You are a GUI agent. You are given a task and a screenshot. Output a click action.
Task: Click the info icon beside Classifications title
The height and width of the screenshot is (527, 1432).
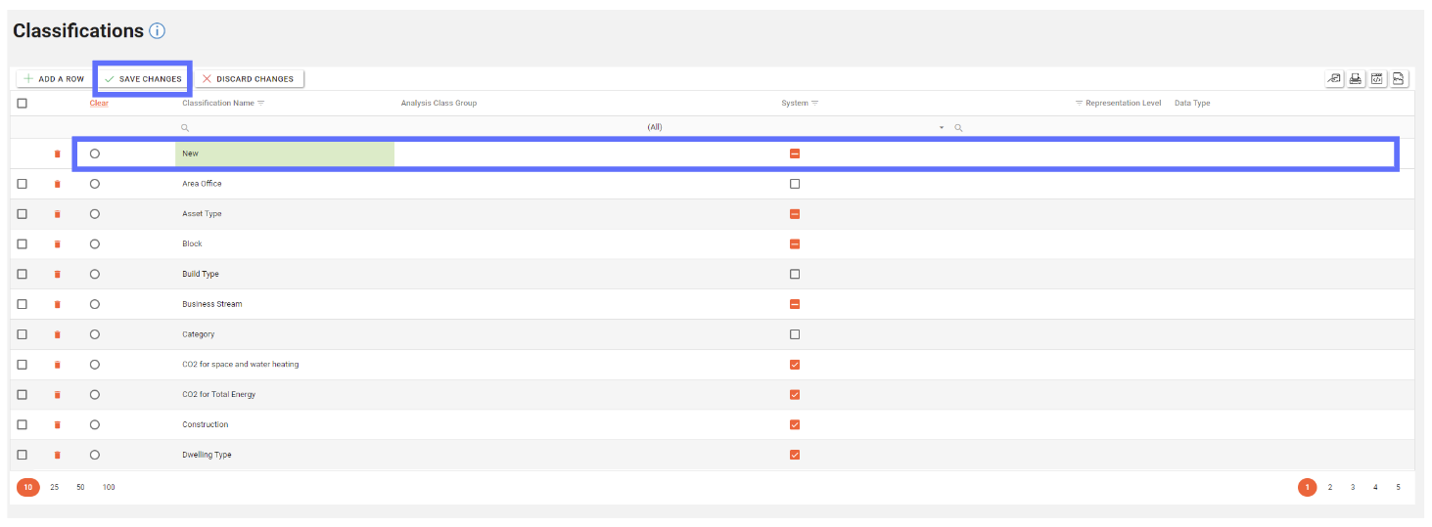click(157, 31)
